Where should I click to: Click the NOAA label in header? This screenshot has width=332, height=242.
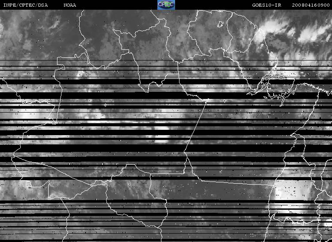click(70, 5)
